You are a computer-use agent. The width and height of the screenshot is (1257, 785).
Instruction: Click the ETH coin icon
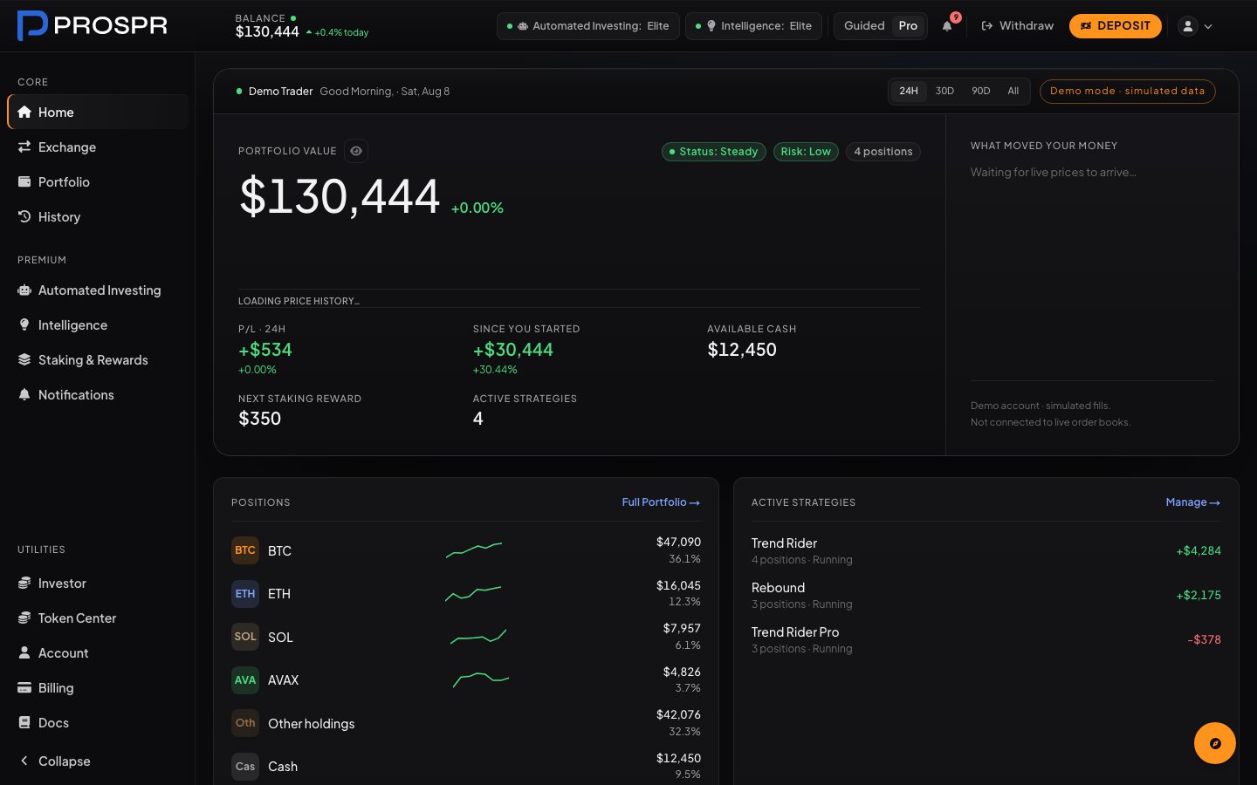[x=245, y=594]
